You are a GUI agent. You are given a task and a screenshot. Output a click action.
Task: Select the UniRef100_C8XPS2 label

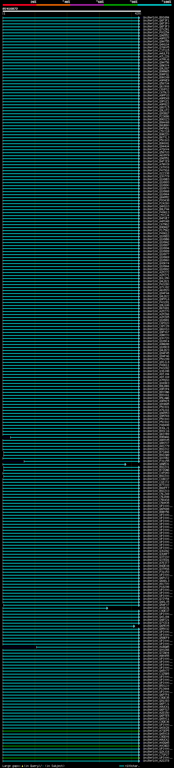156,89
